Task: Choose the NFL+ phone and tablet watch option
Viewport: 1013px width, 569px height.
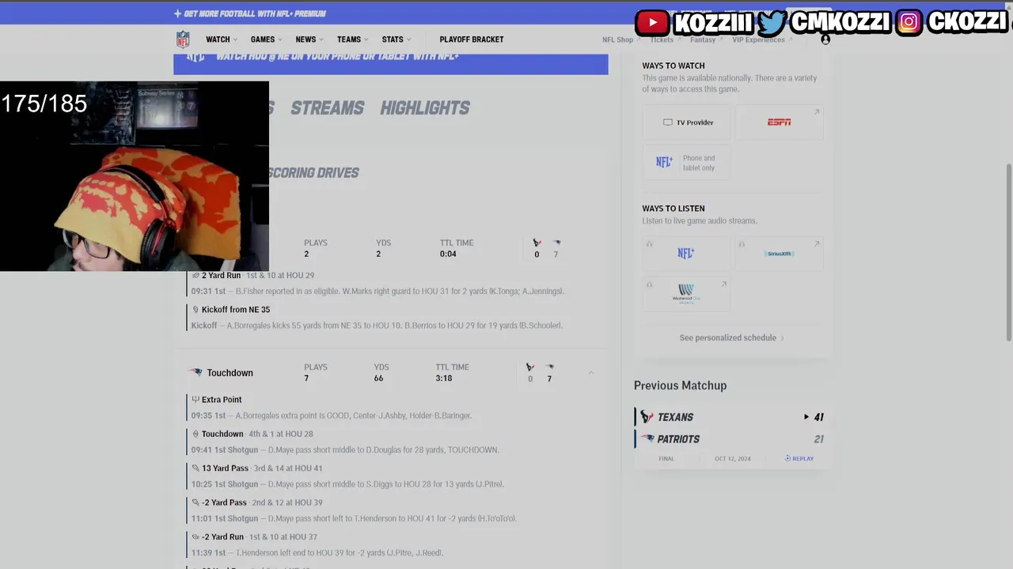Action: click(x=686, y=162)
